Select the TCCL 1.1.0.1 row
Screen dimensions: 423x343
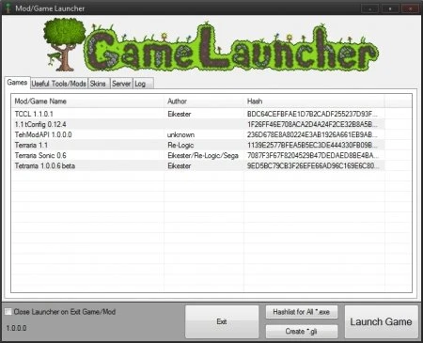point(198,114)
